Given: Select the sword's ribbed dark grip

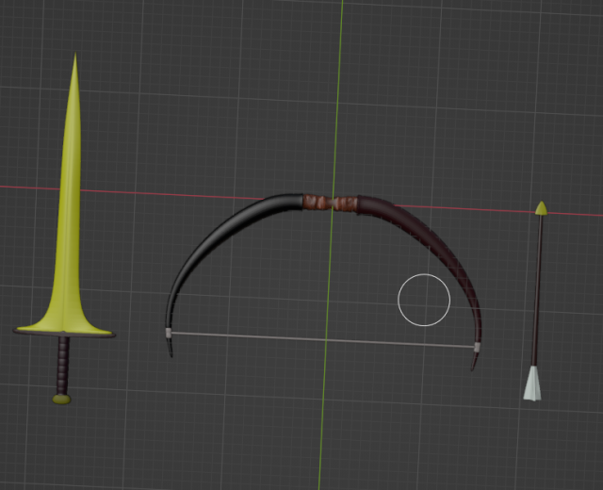Looking at the screenshot, I should coord(63,366).
